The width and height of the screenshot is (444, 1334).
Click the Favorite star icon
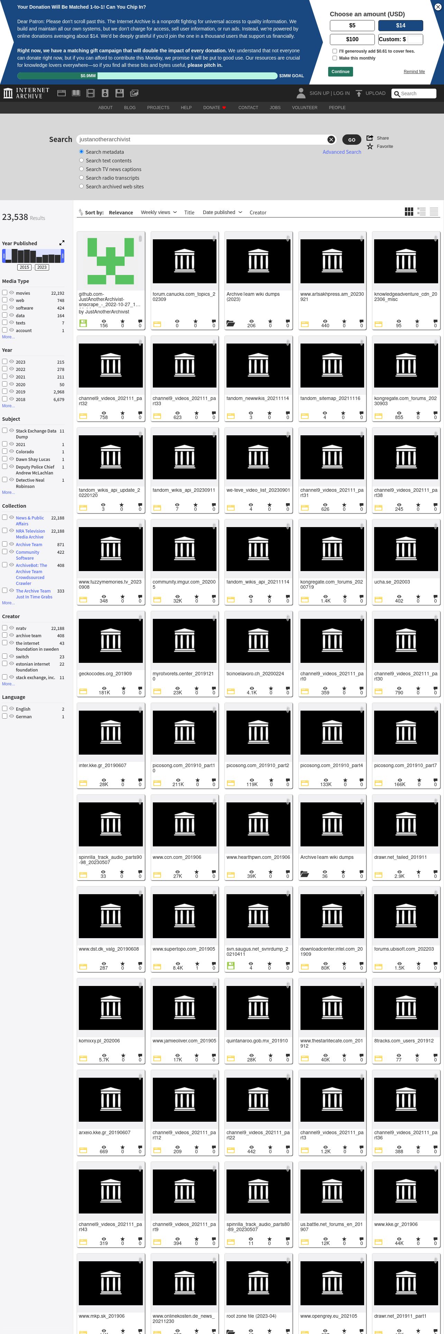pos(370,146)
